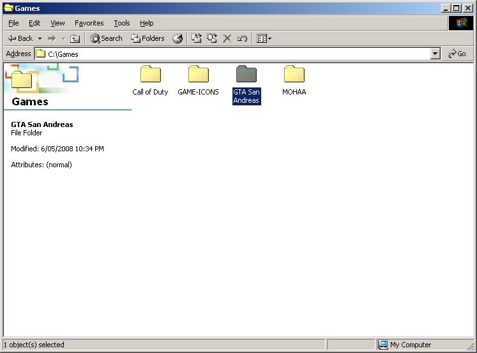477x353 pixels.
Task: Click the Copy To toolbar icon
Action: coord(212,38)
